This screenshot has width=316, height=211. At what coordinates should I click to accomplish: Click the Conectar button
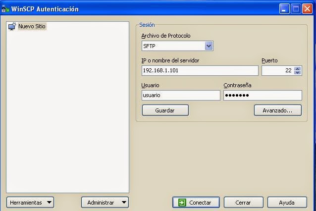click(x=196, y=203)
